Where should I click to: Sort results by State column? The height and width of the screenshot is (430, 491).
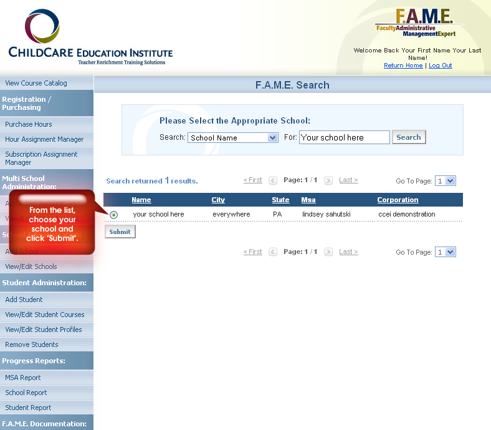(280, 200)
